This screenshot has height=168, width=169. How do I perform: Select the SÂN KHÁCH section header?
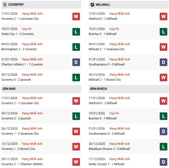tap(99, 89)
